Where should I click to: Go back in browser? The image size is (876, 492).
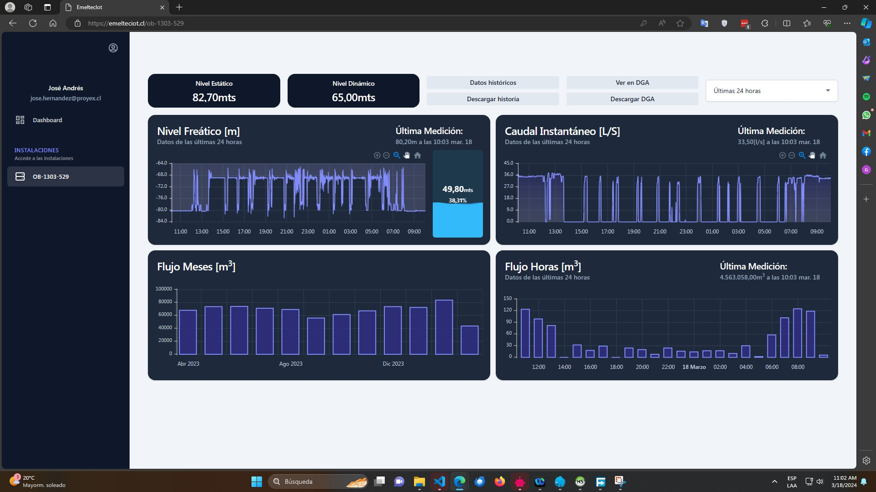tap(13, 23)
